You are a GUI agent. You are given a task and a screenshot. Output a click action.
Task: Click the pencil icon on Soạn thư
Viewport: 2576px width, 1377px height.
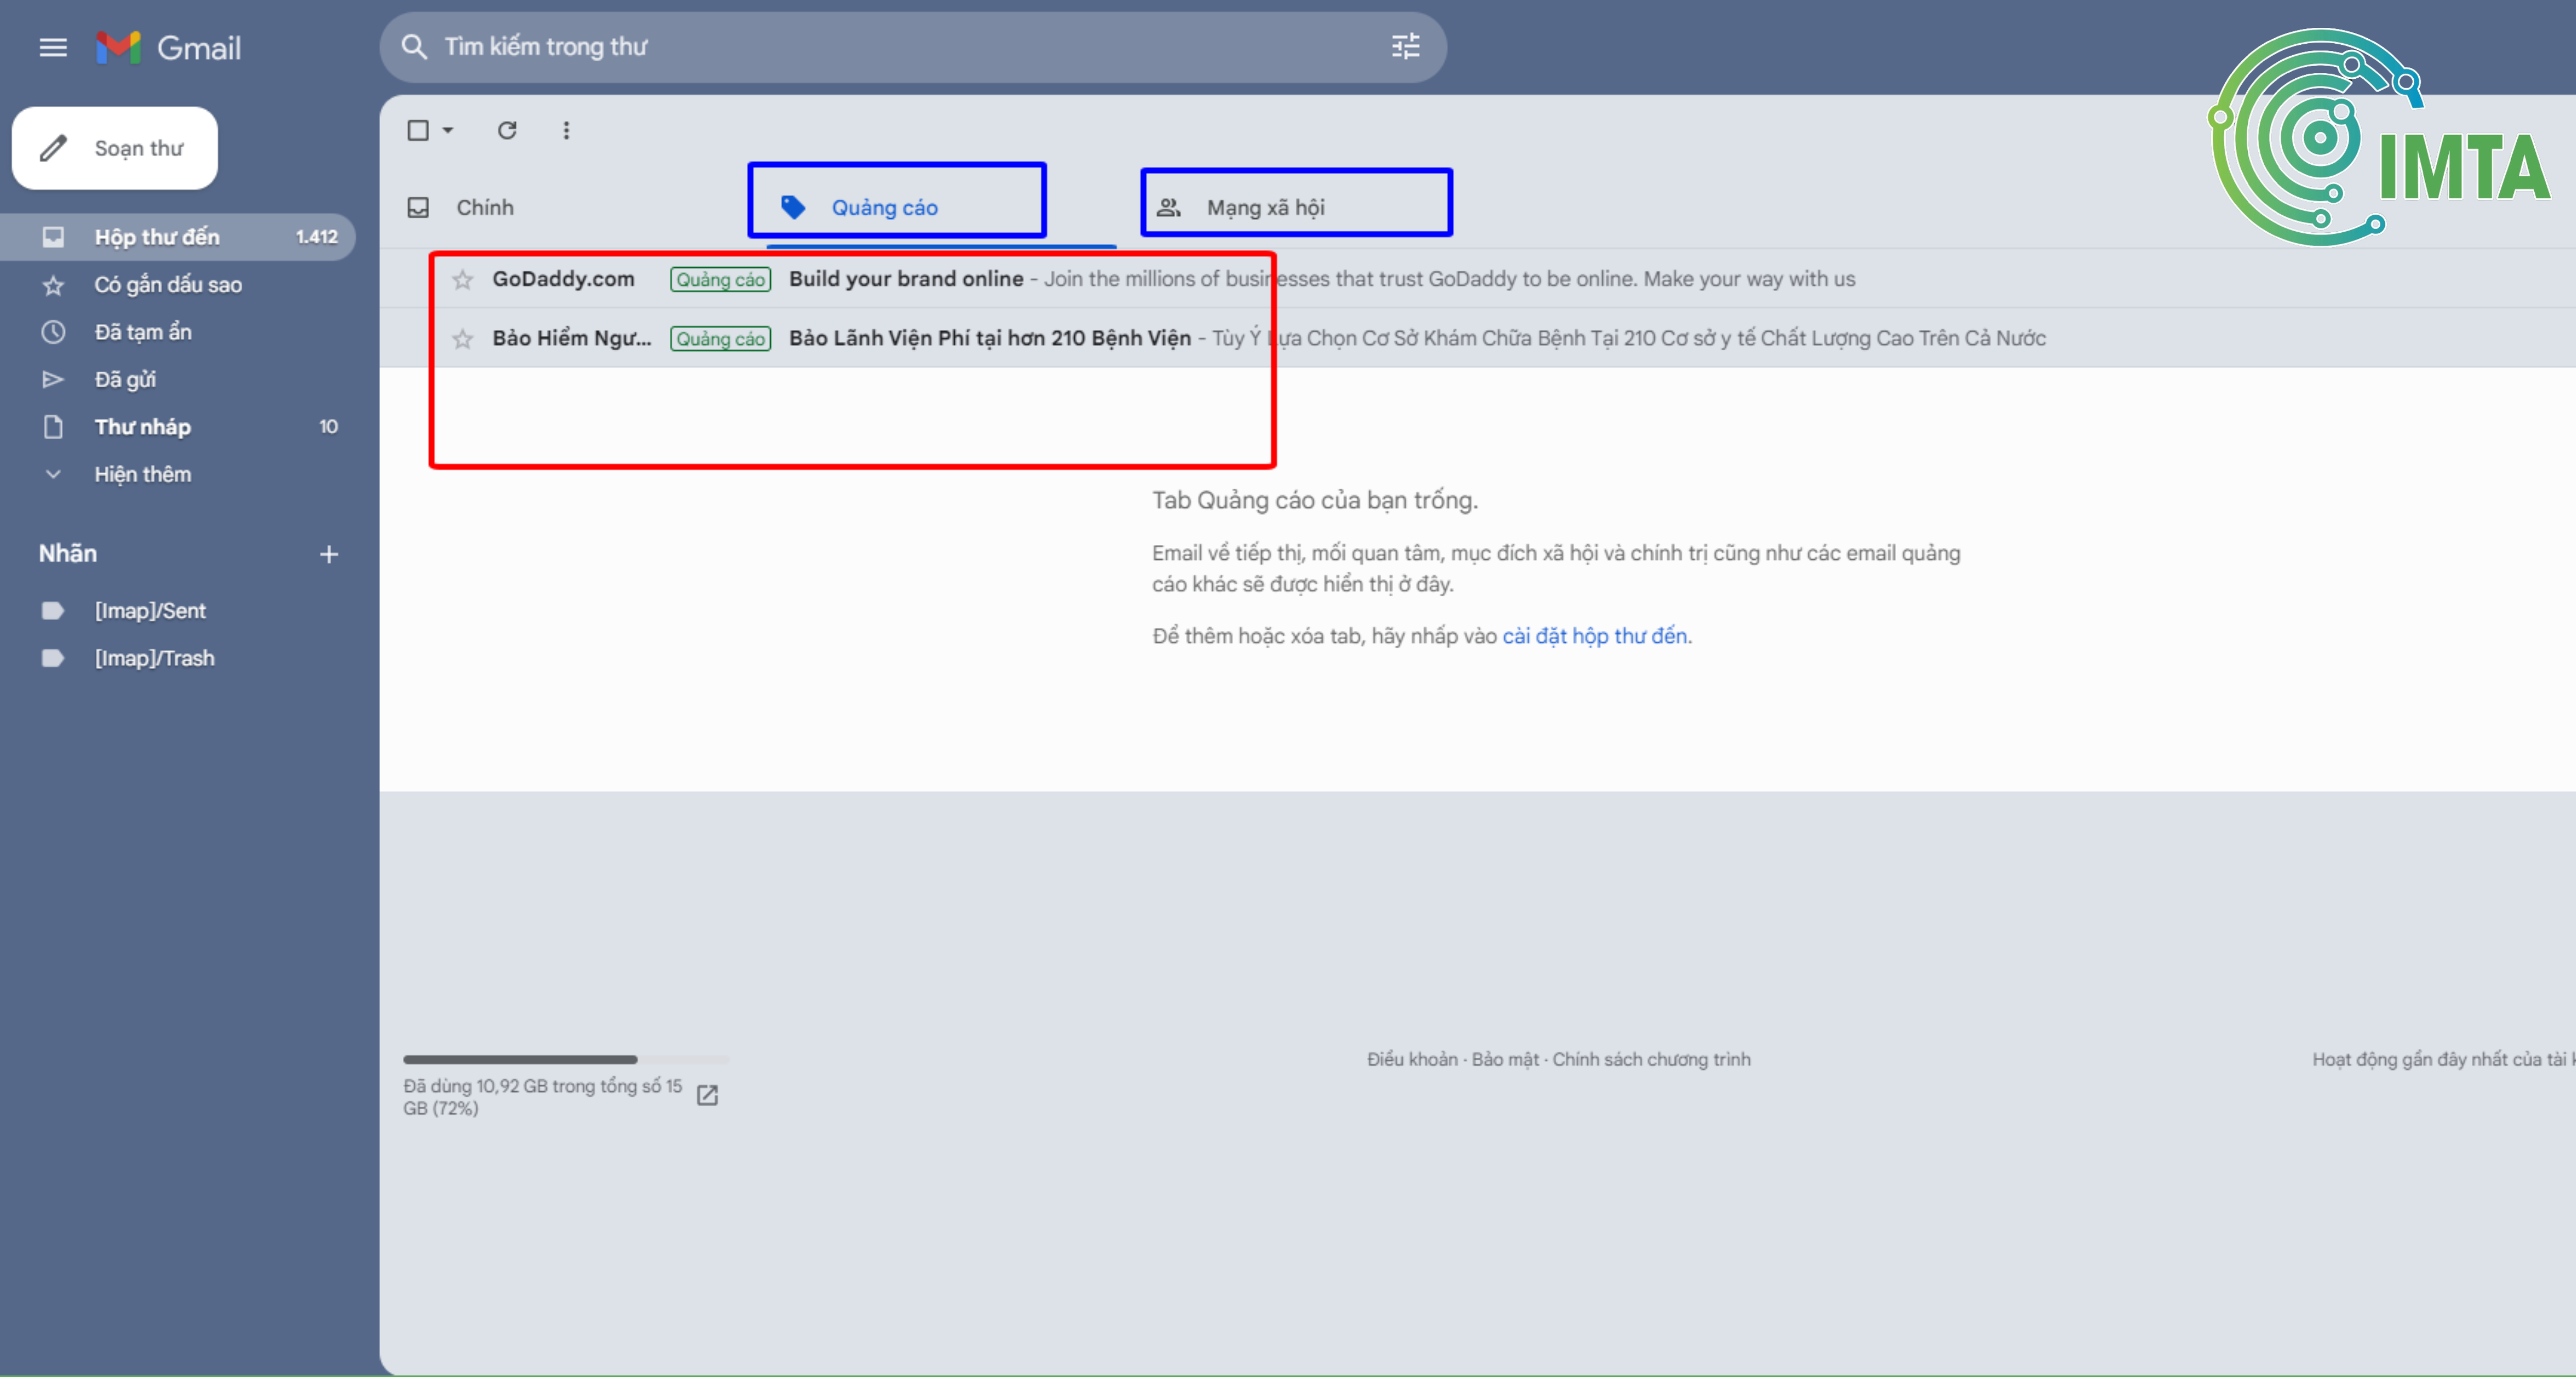pos(53,148)
